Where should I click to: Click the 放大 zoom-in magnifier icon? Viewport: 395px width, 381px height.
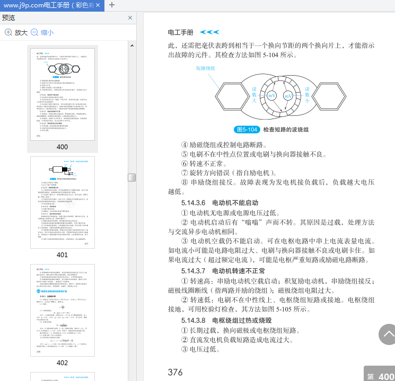tap(8, 32)
